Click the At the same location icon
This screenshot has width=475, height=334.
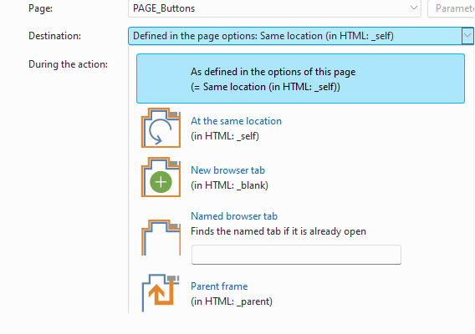tap(161, 128)
